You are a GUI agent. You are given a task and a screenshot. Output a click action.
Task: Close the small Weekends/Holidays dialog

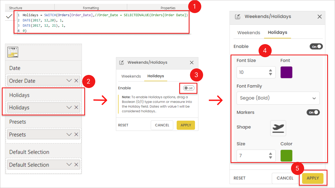tap(192, 62)
